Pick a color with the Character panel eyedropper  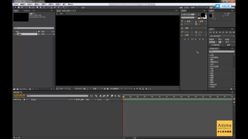pyautogui.click(x=199, y=15)
